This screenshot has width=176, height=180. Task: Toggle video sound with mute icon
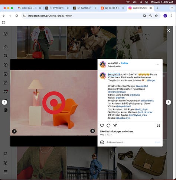tap(92, 131)
